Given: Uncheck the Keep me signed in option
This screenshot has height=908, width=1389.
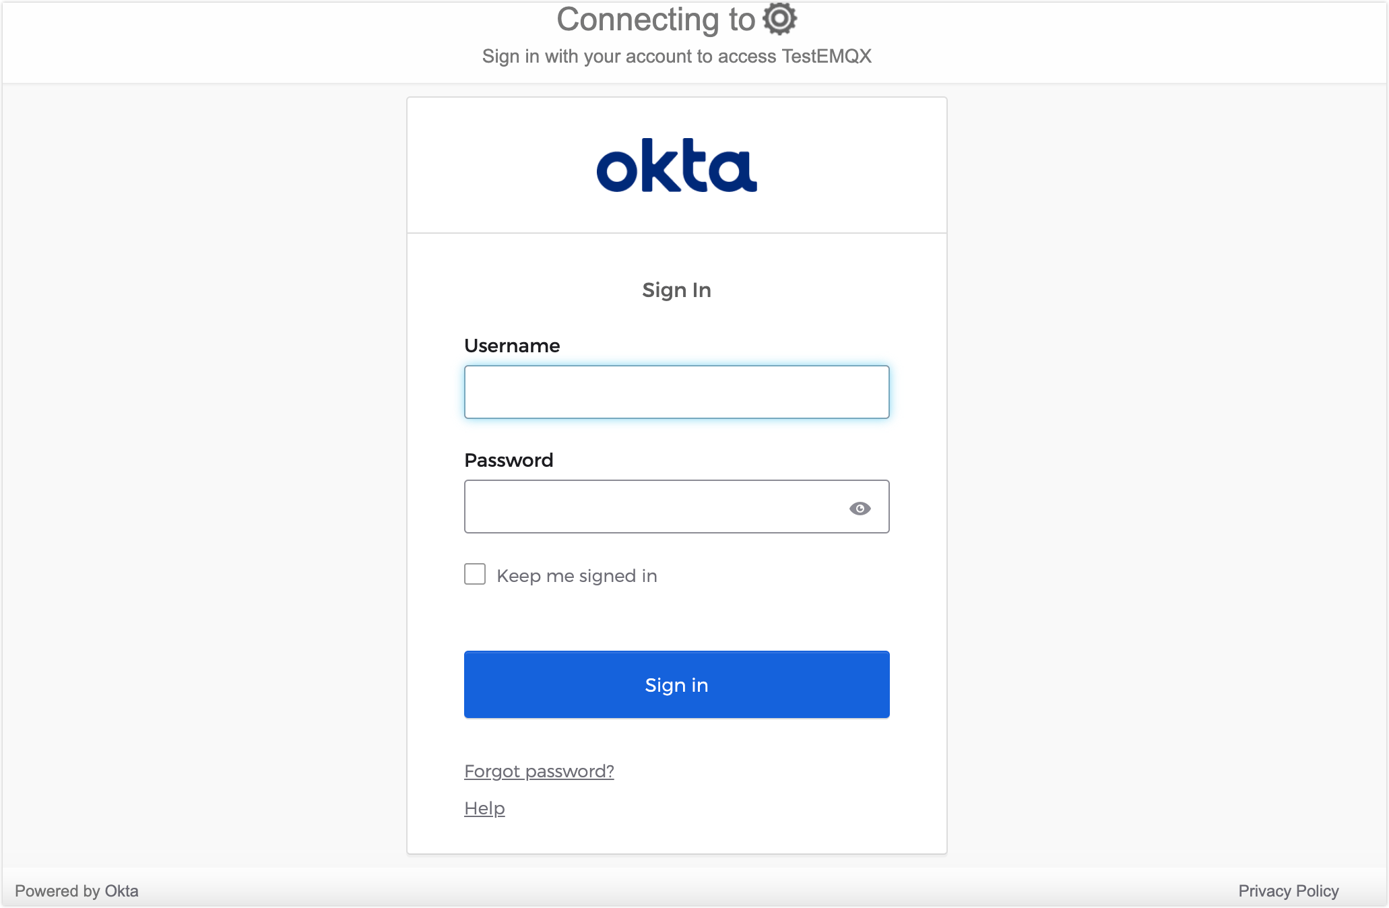Looking at the screenshot, I should 474,574.
